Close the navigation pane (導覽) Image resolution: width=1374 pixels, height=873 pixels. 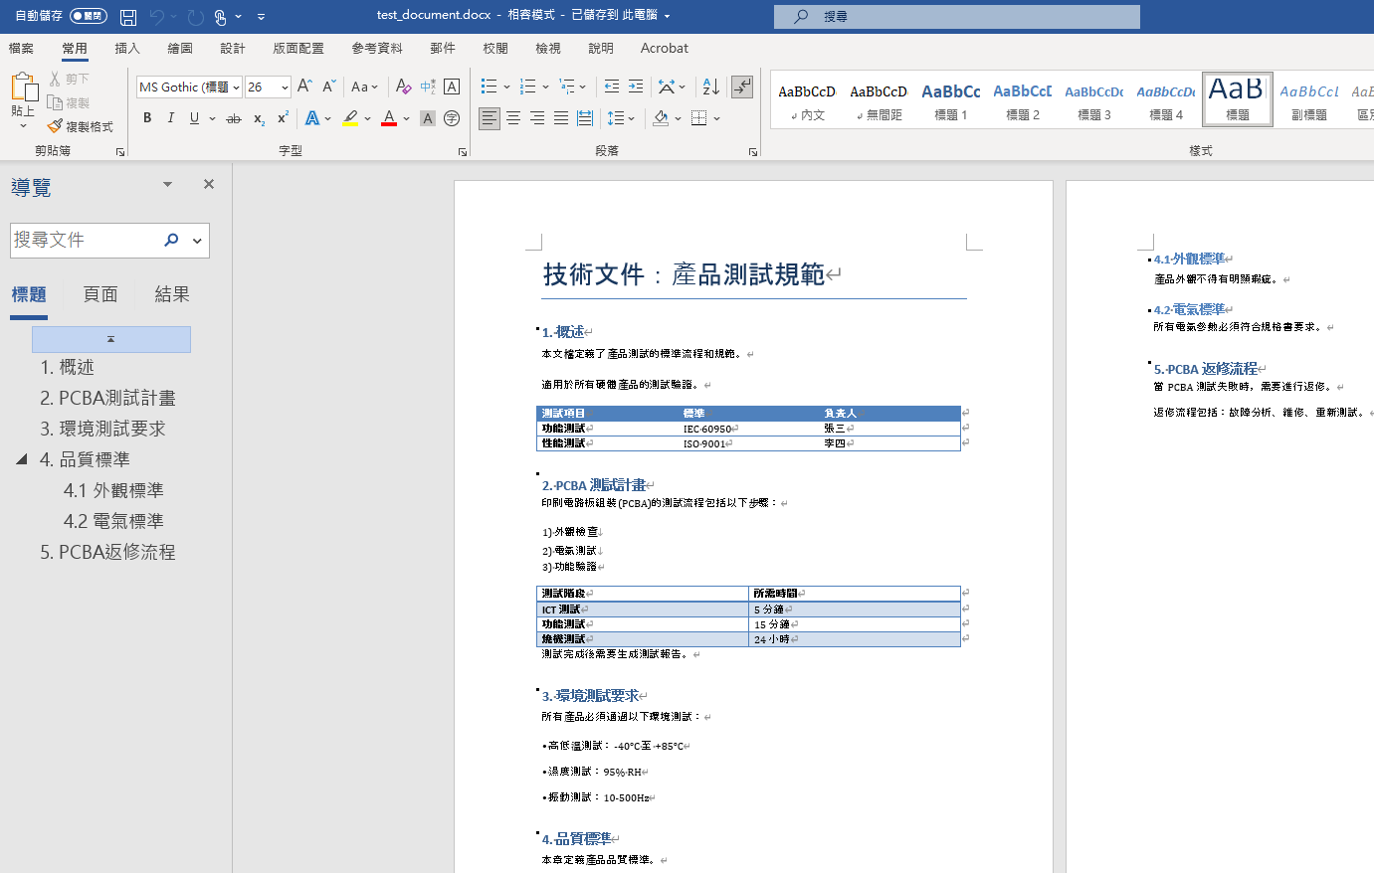[209, 184]
